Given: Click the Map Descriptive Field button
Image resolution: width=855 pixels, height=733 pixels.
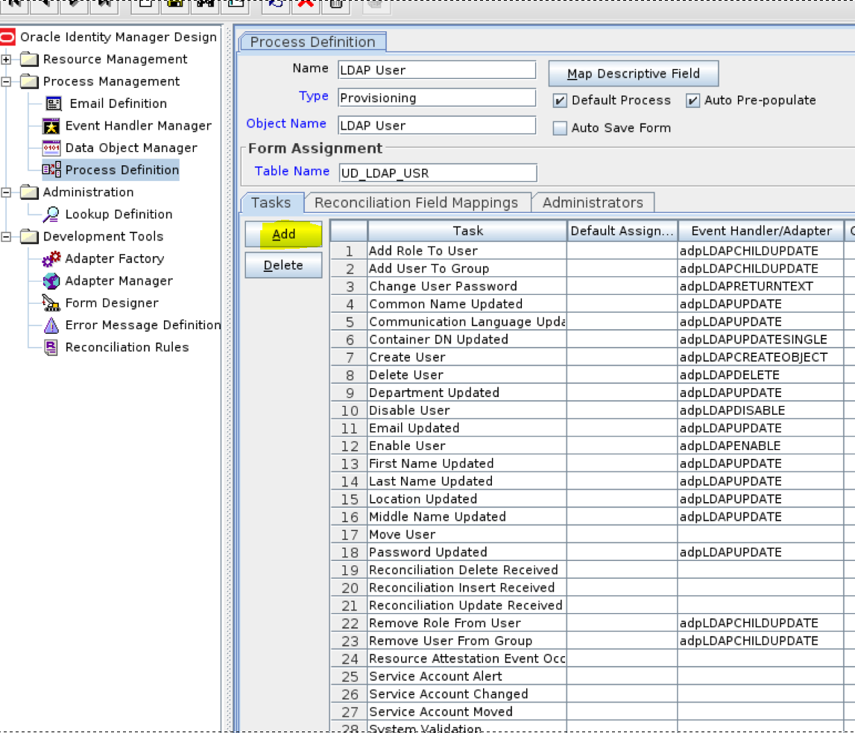Looking at the screenshot, I should coord(634,74).
